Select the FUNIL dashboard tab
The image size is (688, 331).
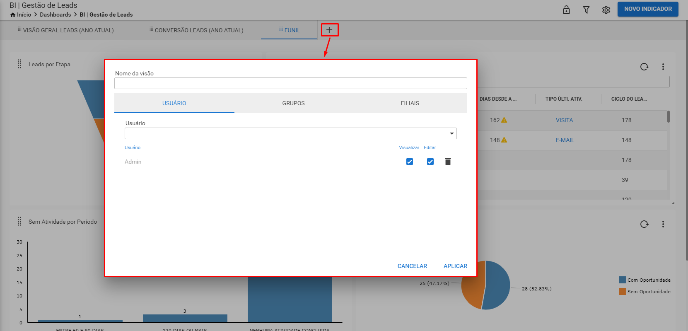pos(289,30)
